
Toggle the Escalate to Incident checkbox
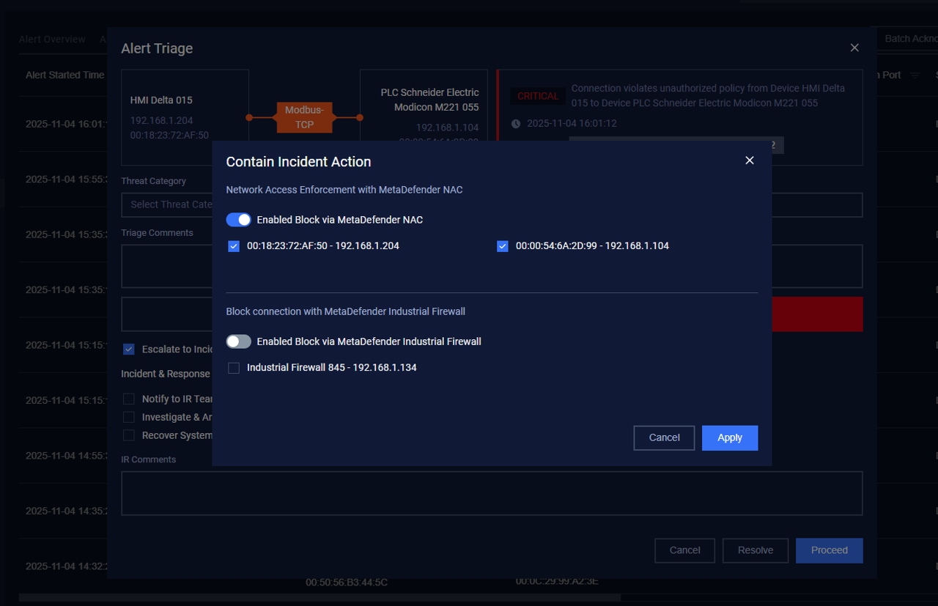coord(129,350)
